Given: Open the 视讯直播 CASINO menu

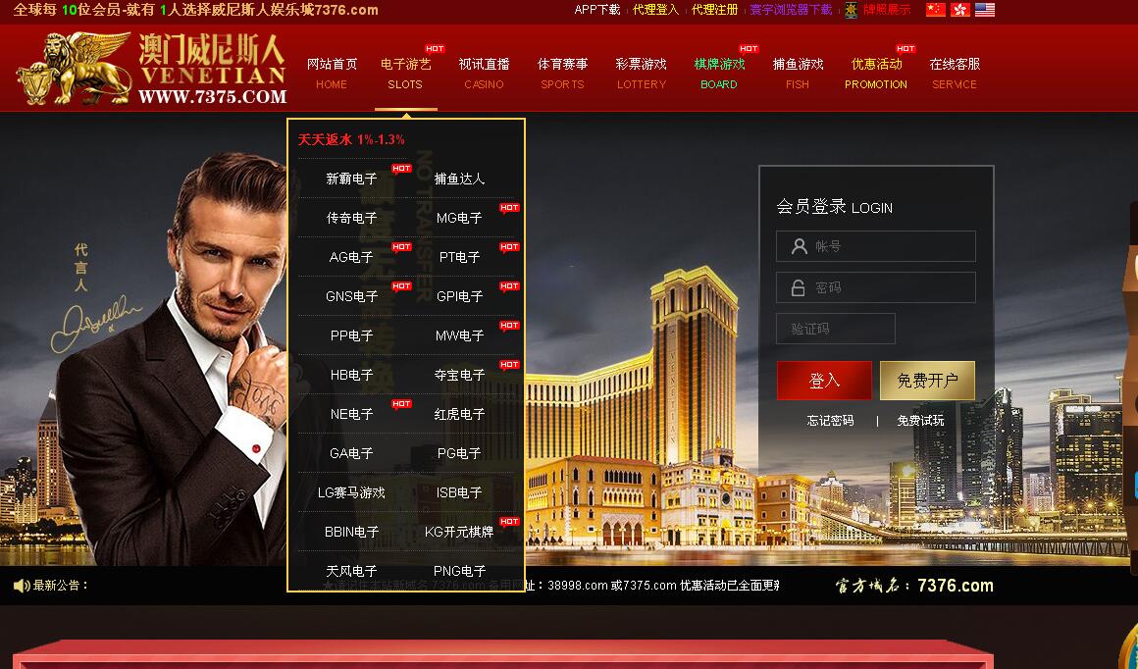Looking at the screenshot, I should (x=484, y=74).
